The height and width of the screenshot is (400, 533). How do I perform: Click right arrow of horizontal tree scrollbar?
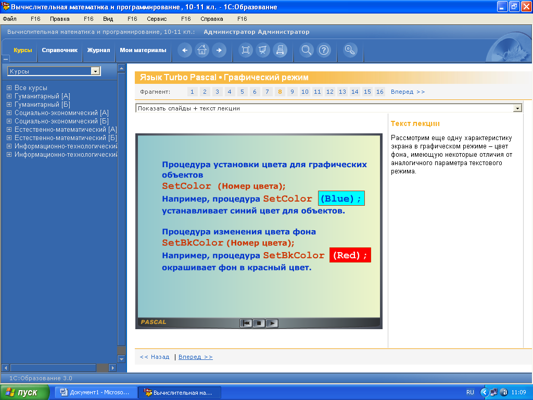coord(112,368)
